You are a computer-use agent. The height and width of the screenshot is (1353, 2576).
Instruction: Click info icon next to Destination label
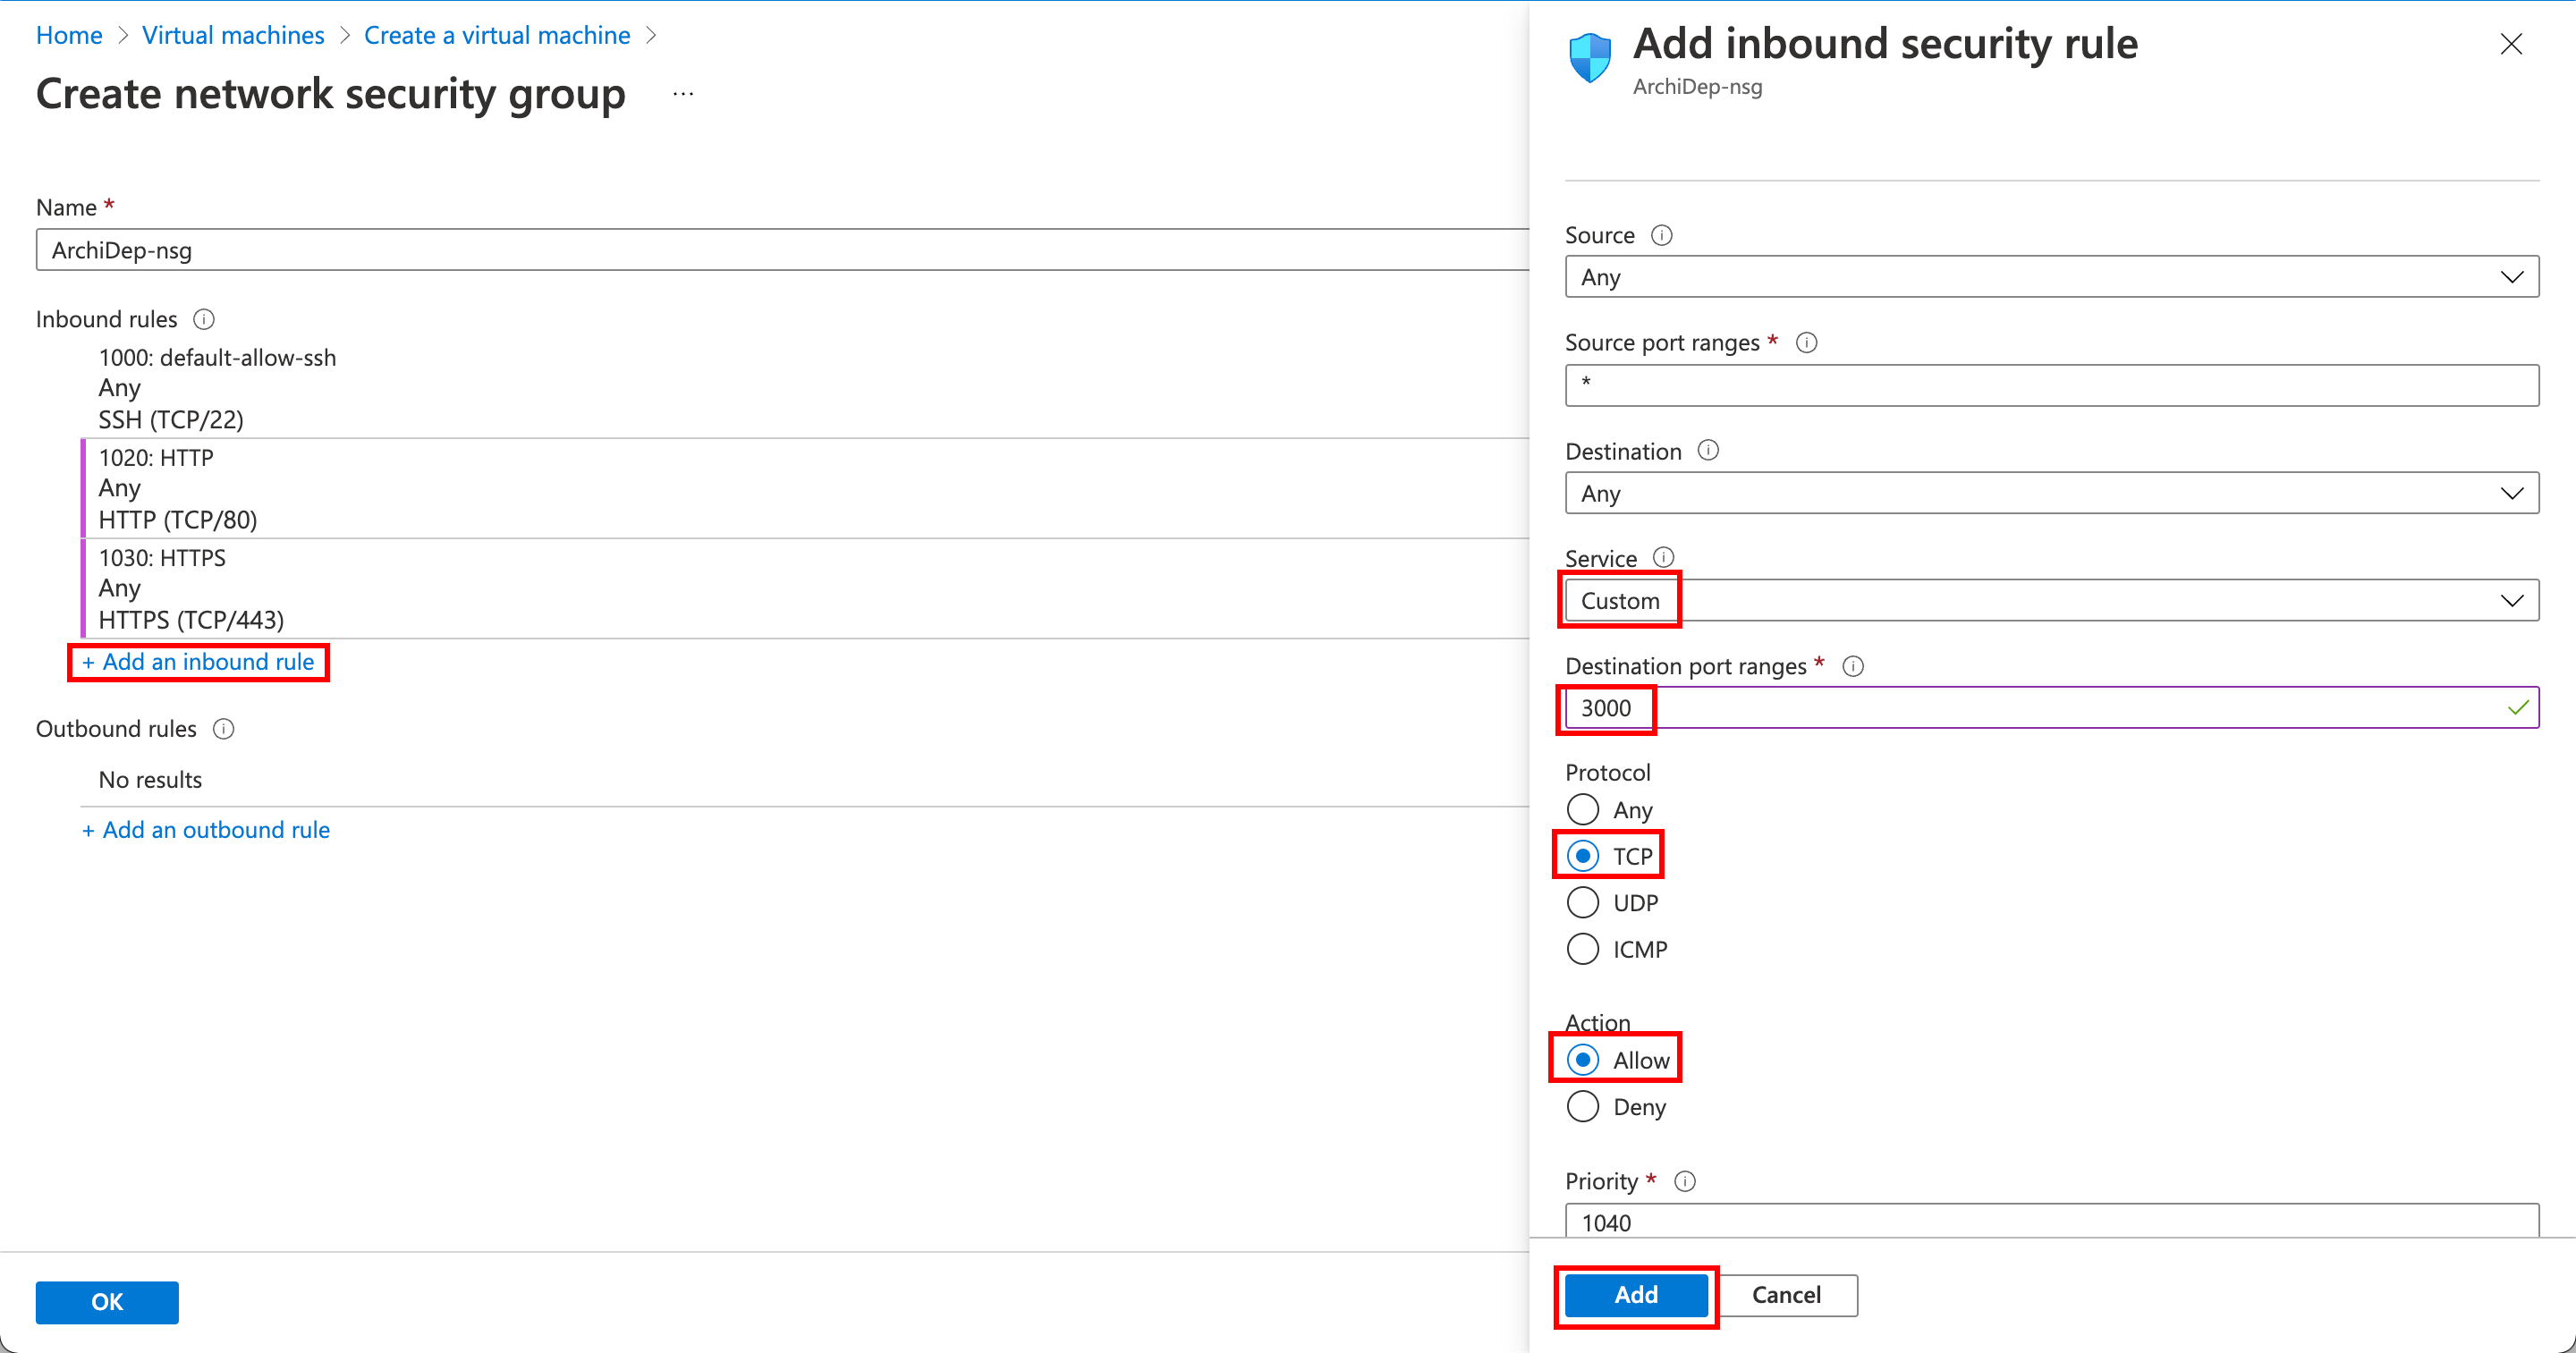point(1708,451)
